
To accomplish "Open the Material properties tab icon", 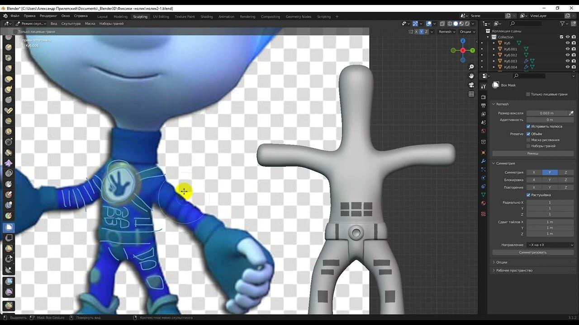I will (484, 203).
